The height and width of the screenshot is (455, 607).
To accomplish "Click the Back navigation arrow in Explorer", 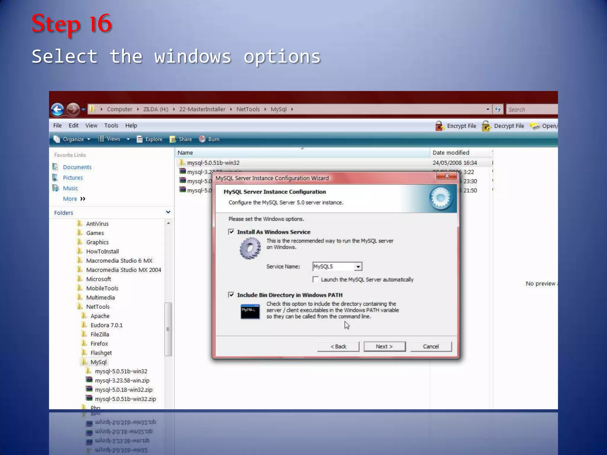I will pyautogui.click(x=57, y=109).
